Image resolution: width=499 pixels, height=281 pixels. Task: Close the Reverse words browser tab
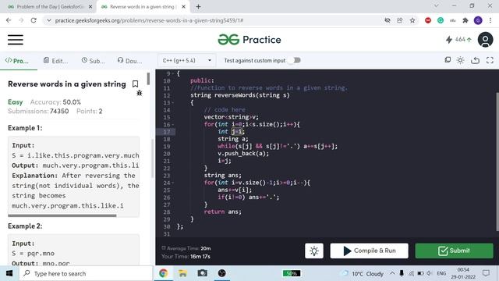[183, 7]
